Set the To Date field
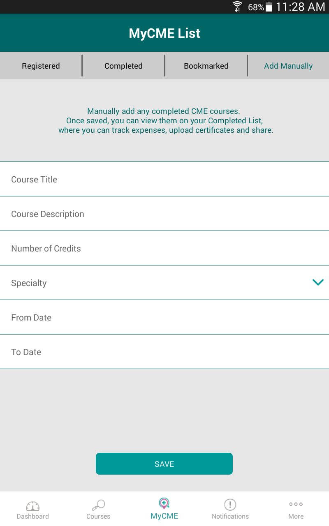The width and height of the screenshot is (329, 526). tap(164, 352)
